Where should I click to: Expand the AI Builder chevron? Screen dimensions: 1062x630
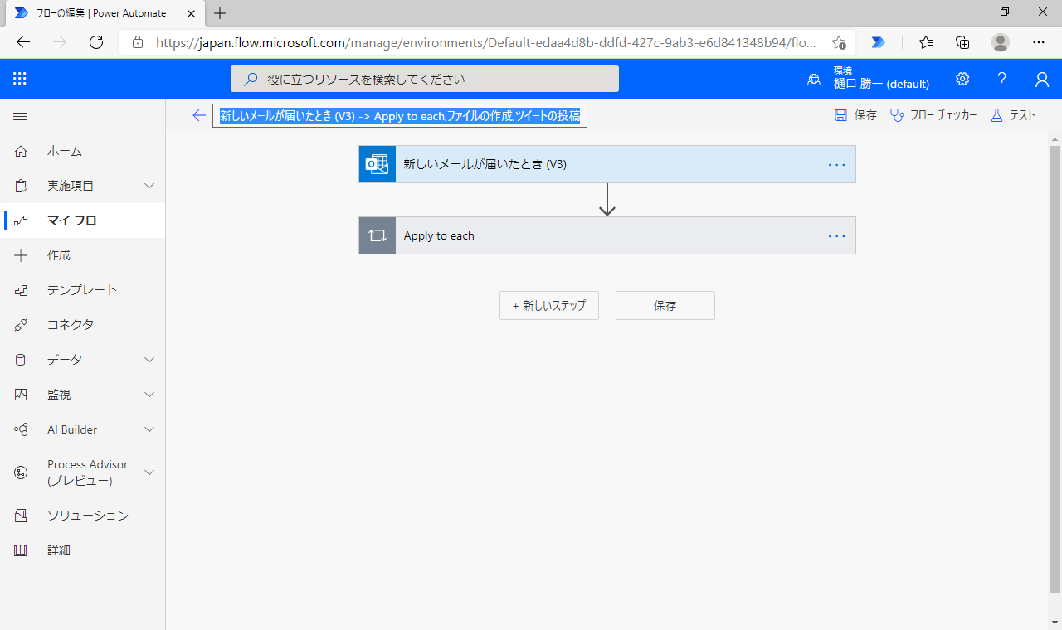(x=149, y=429)
